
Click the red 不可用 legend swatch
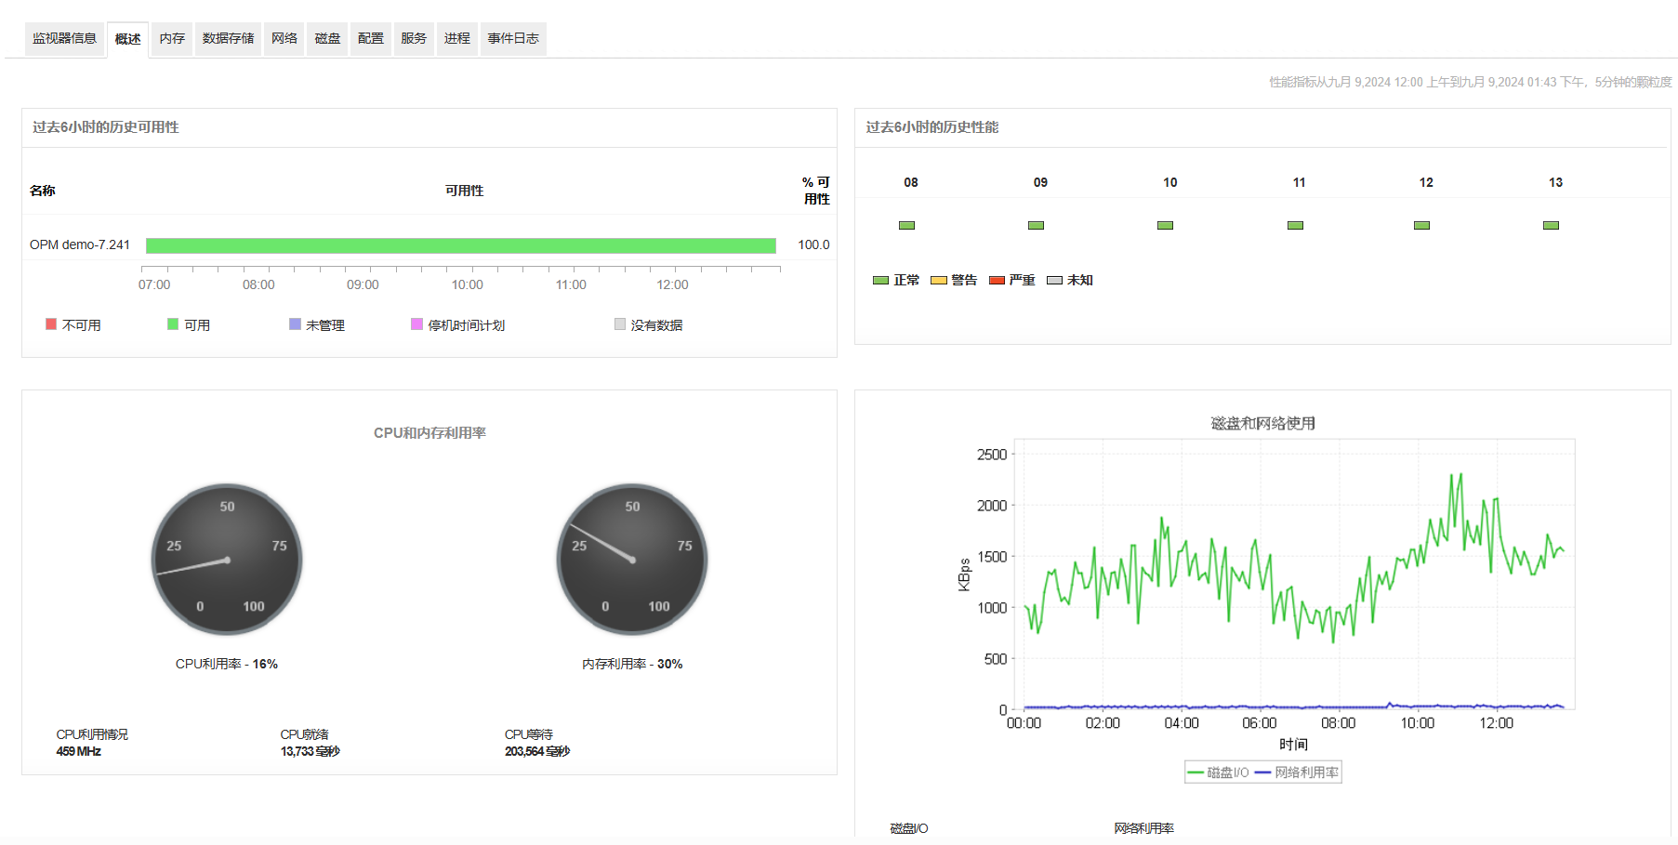point(51,324)
